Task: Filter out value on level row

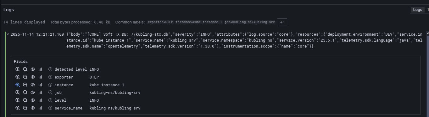Action: tap(25, 100)
